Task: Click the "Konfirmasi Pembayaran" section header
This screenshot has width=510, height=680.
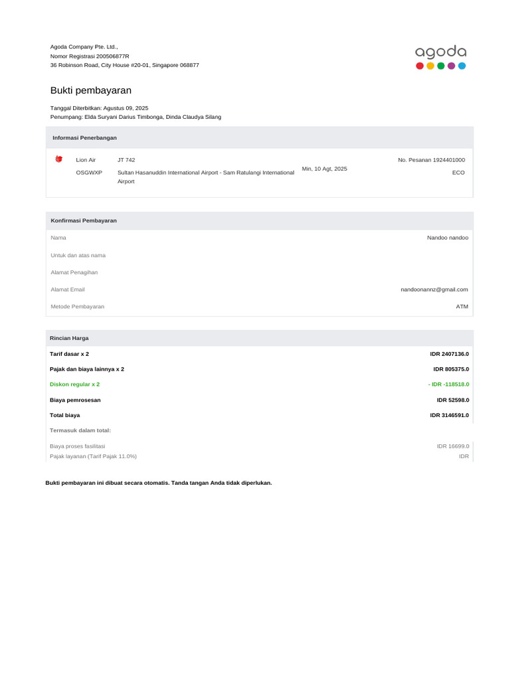Action: [84, 220]
